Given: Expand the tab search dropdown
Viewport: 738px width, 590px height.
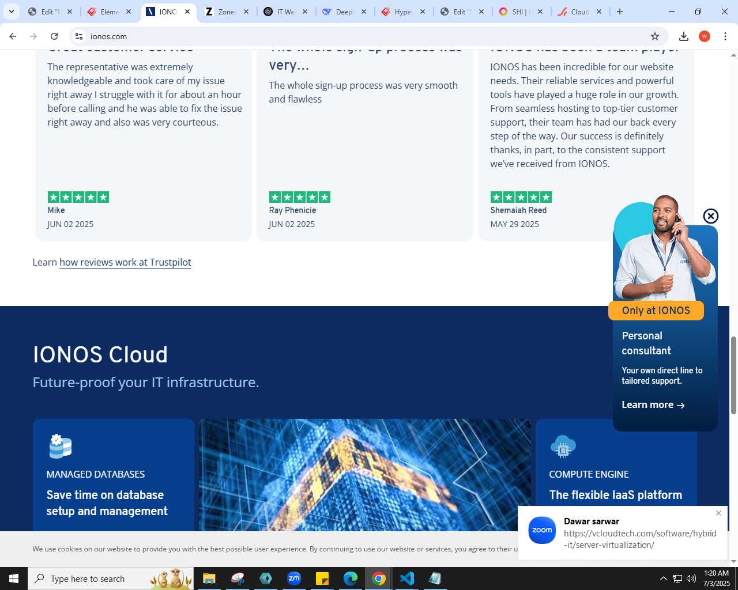Looking at the screenshot, I should tap(11, 12).
